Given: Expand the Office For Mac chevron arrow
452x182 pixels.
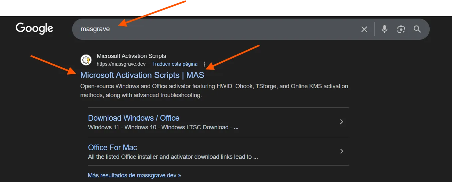Looking at the screenshot, I should tap(341, 151).
